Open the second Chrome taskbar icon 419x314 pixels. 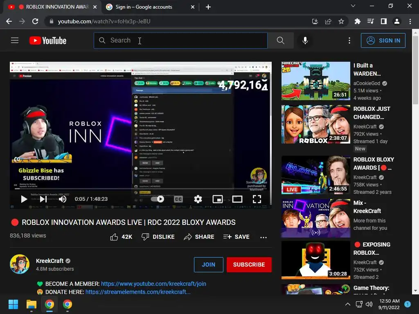point(68,304)
